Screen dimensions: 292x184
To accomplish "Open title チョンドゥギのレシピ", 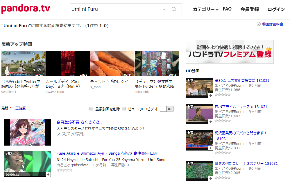I will [109, 82].
